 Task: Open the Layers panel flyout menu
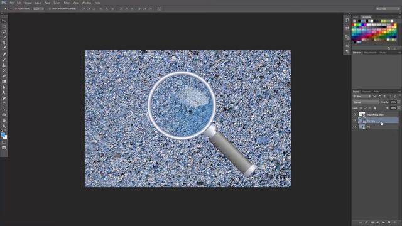coord(399,92)
